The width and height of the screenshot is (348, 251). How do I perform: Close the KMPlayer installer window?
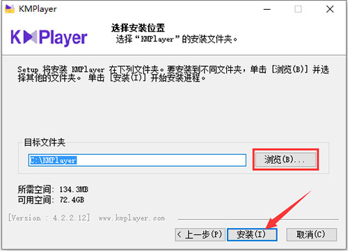[x=330, y=9]
